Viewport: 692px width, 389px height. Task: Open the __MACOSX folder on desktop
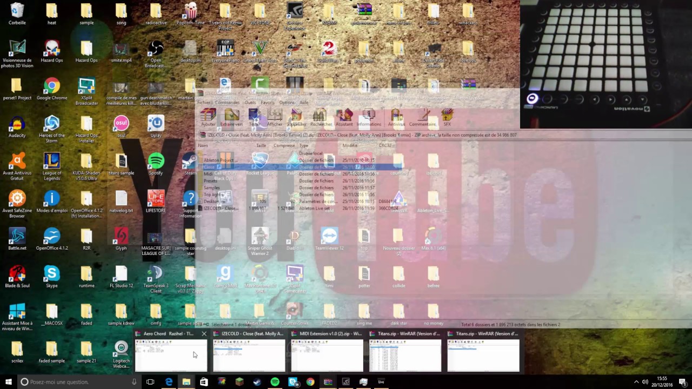click(x=52, y=314)
